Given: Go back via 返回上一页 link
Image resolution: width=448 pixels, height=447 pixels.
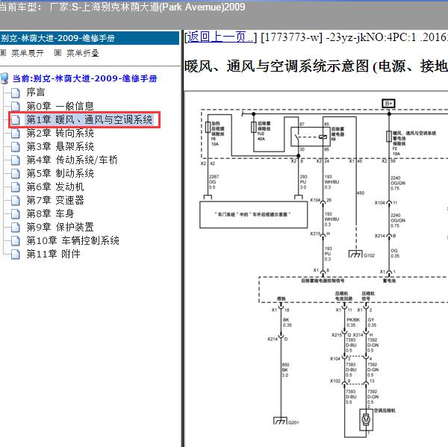Looking at the screenshot, I should tap(220, 37).
